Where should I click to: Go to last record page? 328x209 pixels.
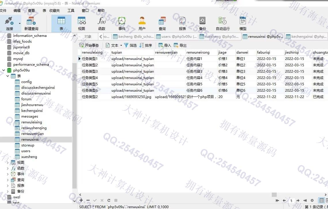(x=305, y=200)
